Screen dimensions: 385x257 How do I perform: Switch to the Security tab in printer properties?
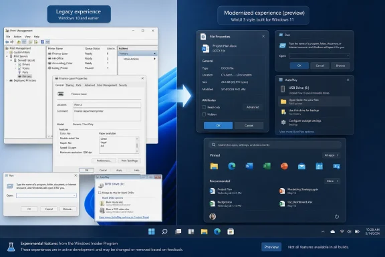[123, 85]
